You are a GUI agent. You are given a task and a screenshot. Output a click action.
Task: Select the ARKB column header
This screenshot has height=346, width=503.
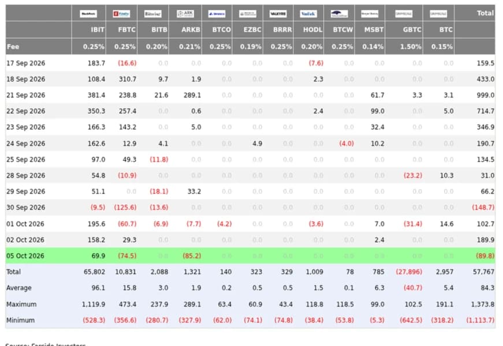coord(191,30)
